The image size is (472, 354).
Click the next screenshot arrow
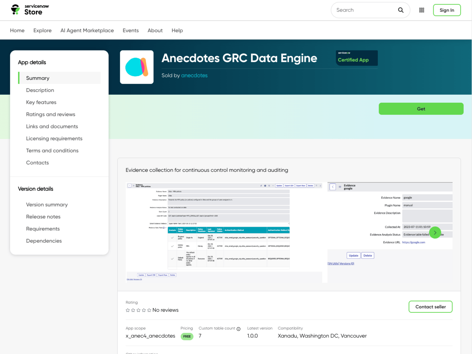click(x=435, y=233)
